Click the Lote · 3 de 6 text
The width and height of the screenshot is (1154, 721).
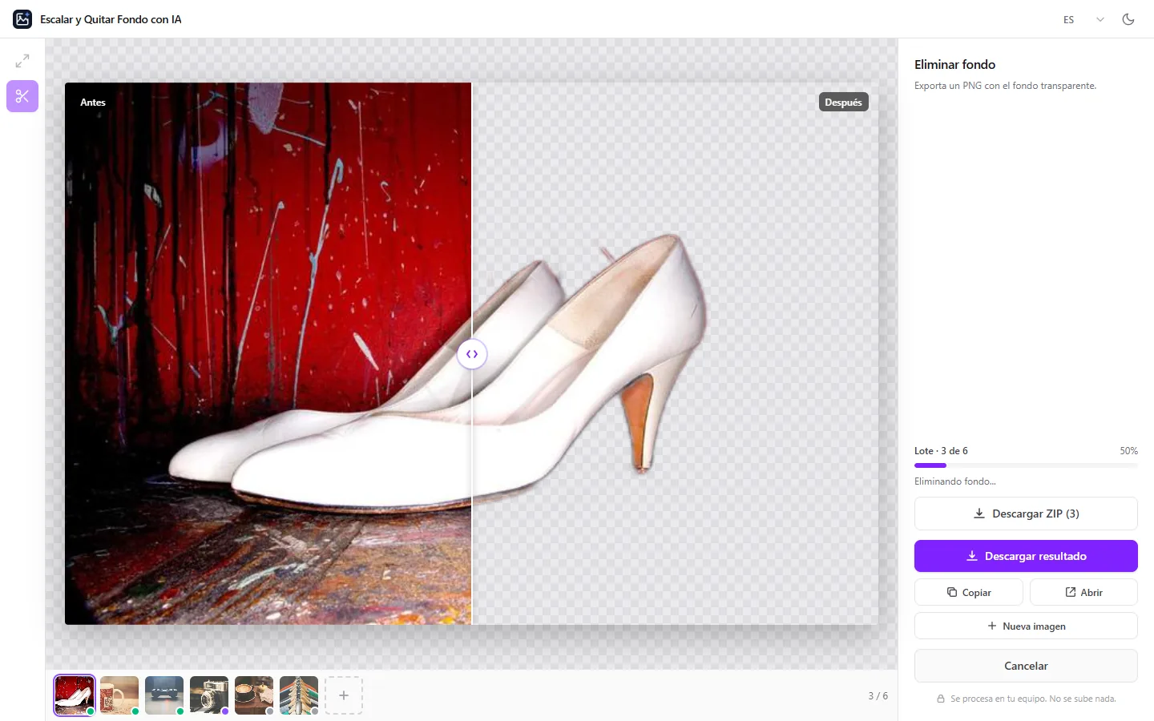[941, 451]
